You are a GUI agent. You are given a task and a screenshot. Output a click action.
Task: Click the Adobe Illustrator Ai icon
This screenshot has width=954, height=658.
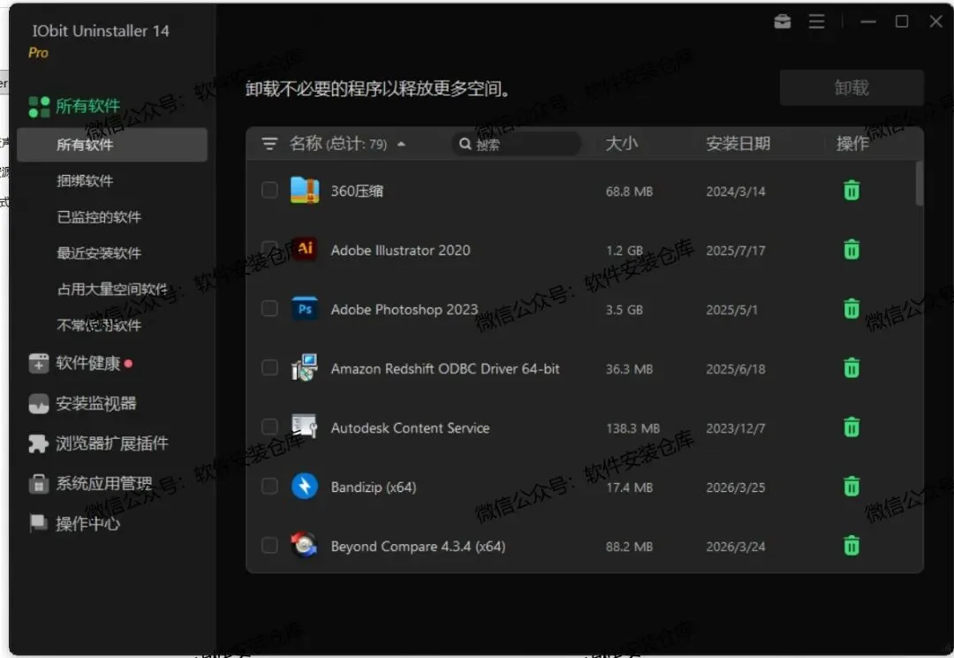coord(305,249)
